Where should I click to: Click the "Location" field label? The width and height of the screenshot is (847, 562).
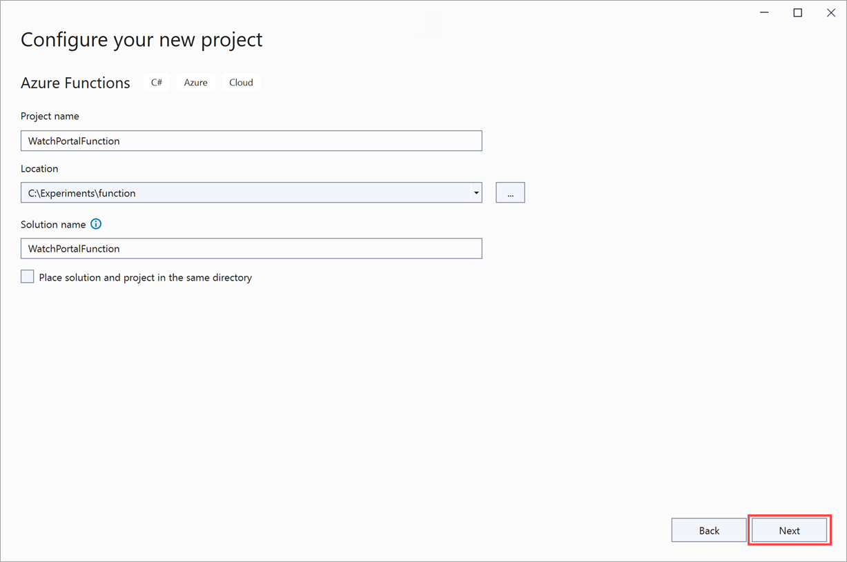tap(39, 168)
